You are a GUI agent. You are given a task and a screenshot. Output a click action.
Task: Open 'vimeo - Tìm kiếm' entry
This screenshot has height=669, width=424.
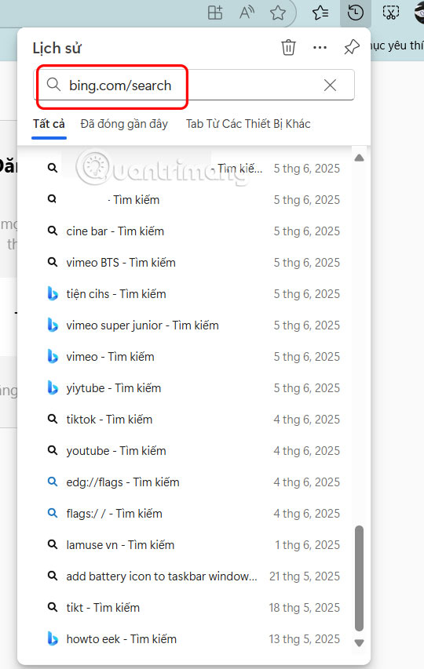tap(194, 357)
